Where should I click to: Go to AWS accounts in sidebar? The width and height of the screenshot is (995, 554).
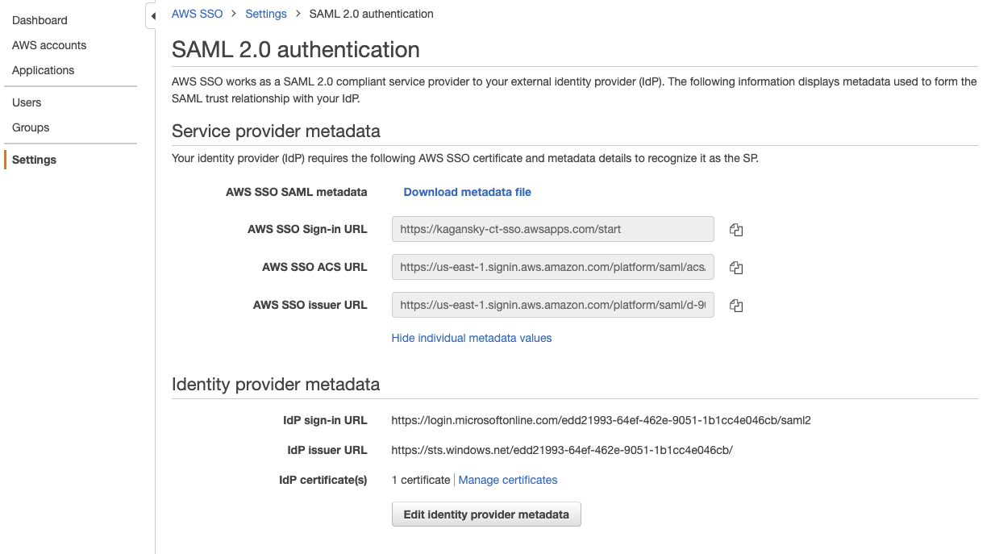coord(49,45)
